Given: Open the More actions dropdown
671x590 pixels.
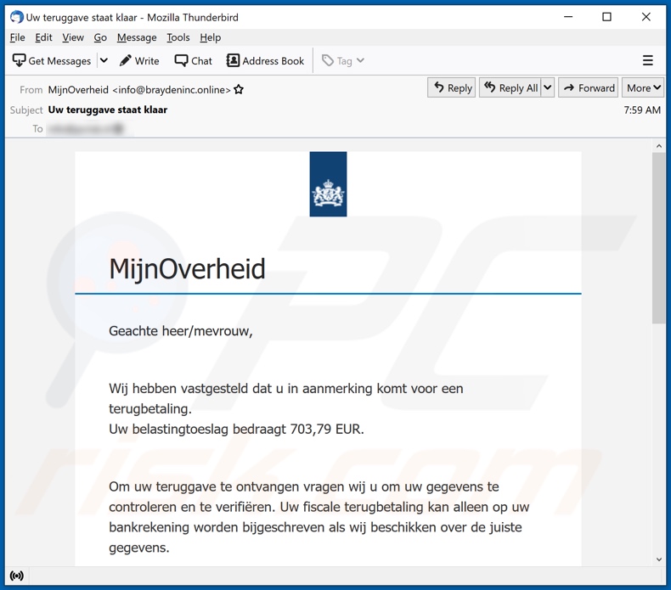Looking at the screenshot, I should point(643,87).
